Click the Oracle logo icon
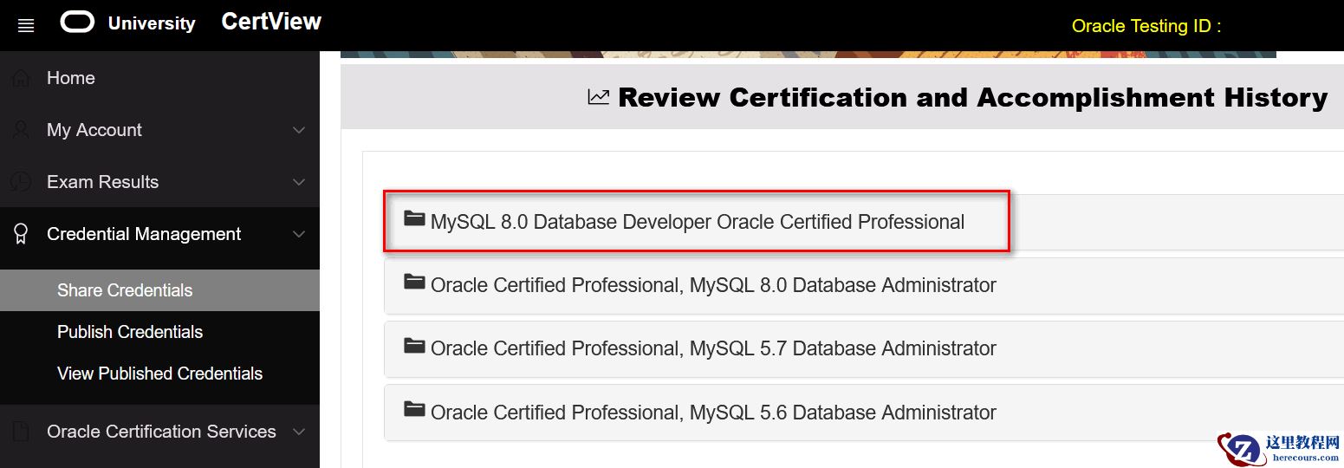 pyautogui.click(x=77, y=22)
